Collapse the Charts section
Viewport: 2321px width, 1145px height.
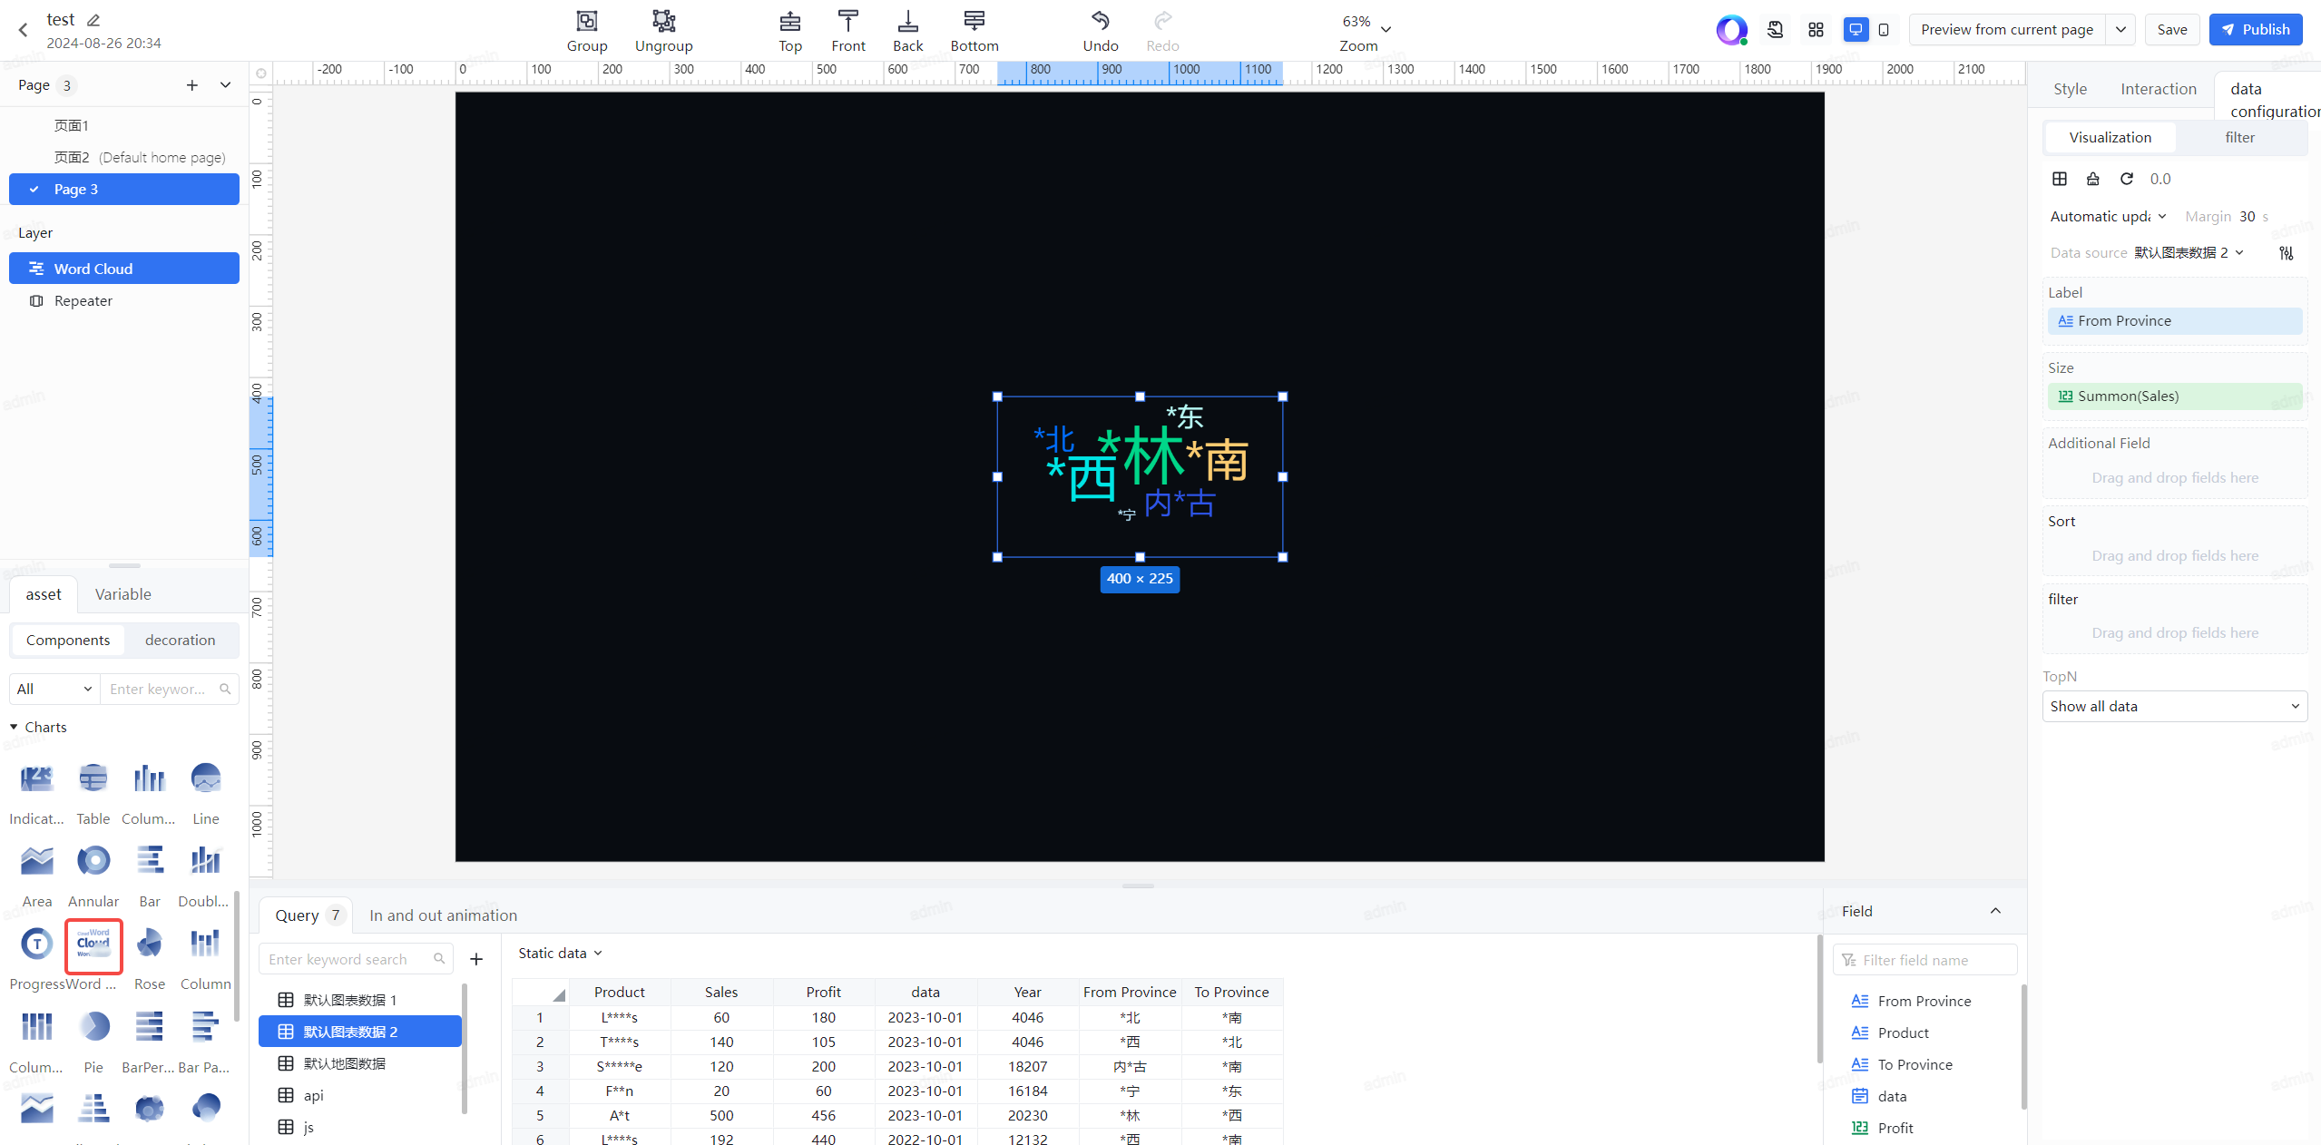tap(14, 727)
